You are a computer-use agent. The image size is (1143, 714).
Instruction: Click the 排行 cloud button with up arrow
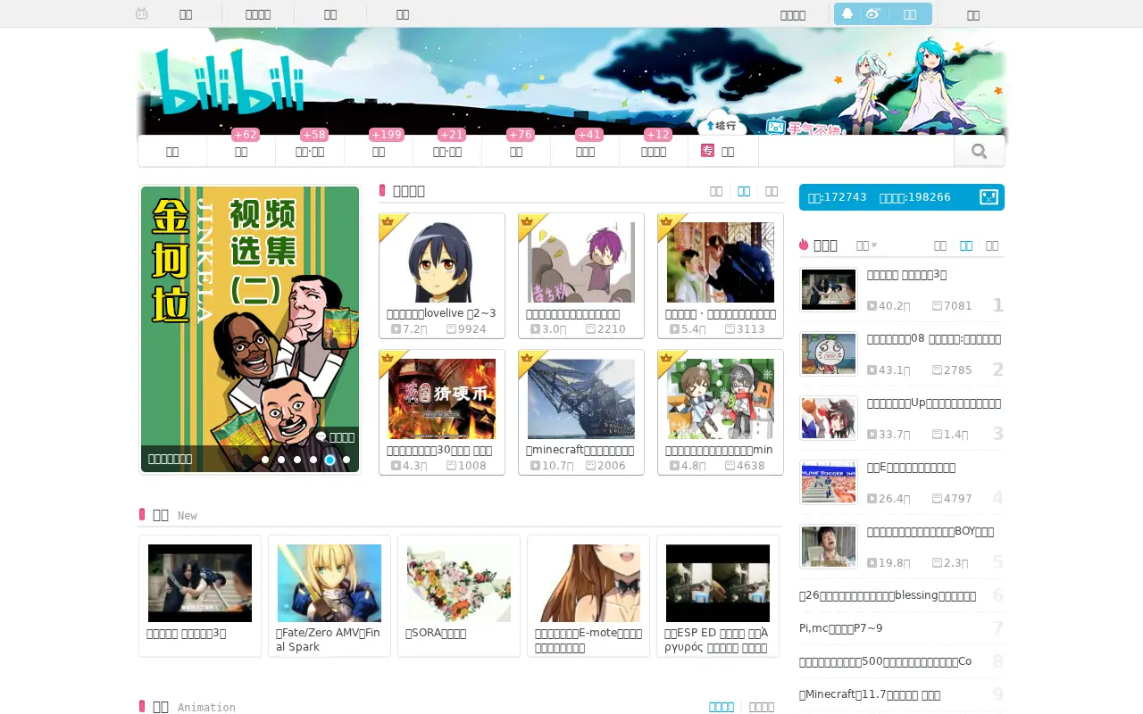point(722,126)
